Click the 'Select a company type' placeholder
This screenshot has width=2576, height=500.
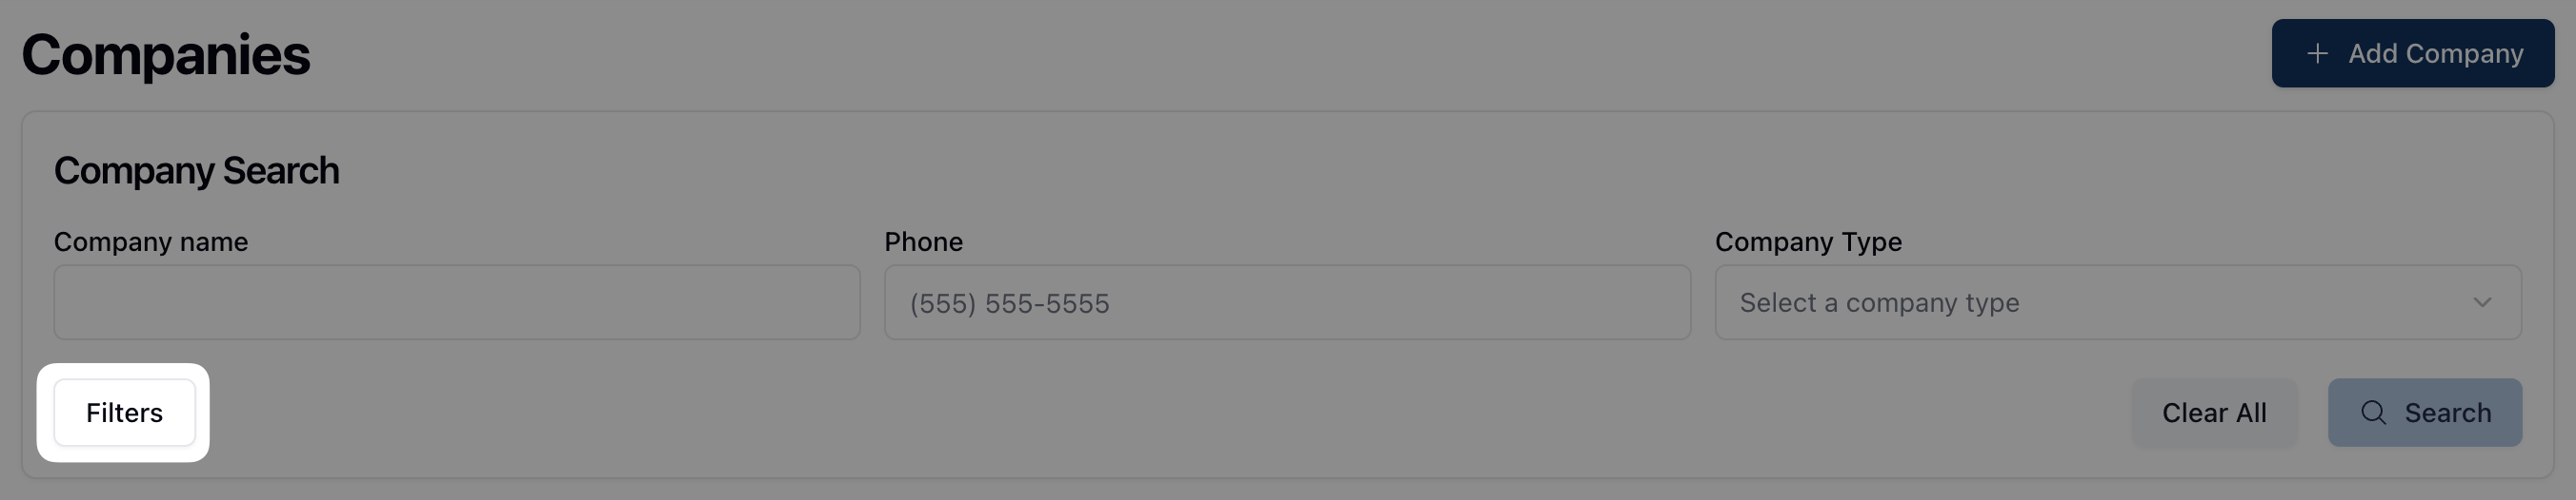(x=1879, y=302)
